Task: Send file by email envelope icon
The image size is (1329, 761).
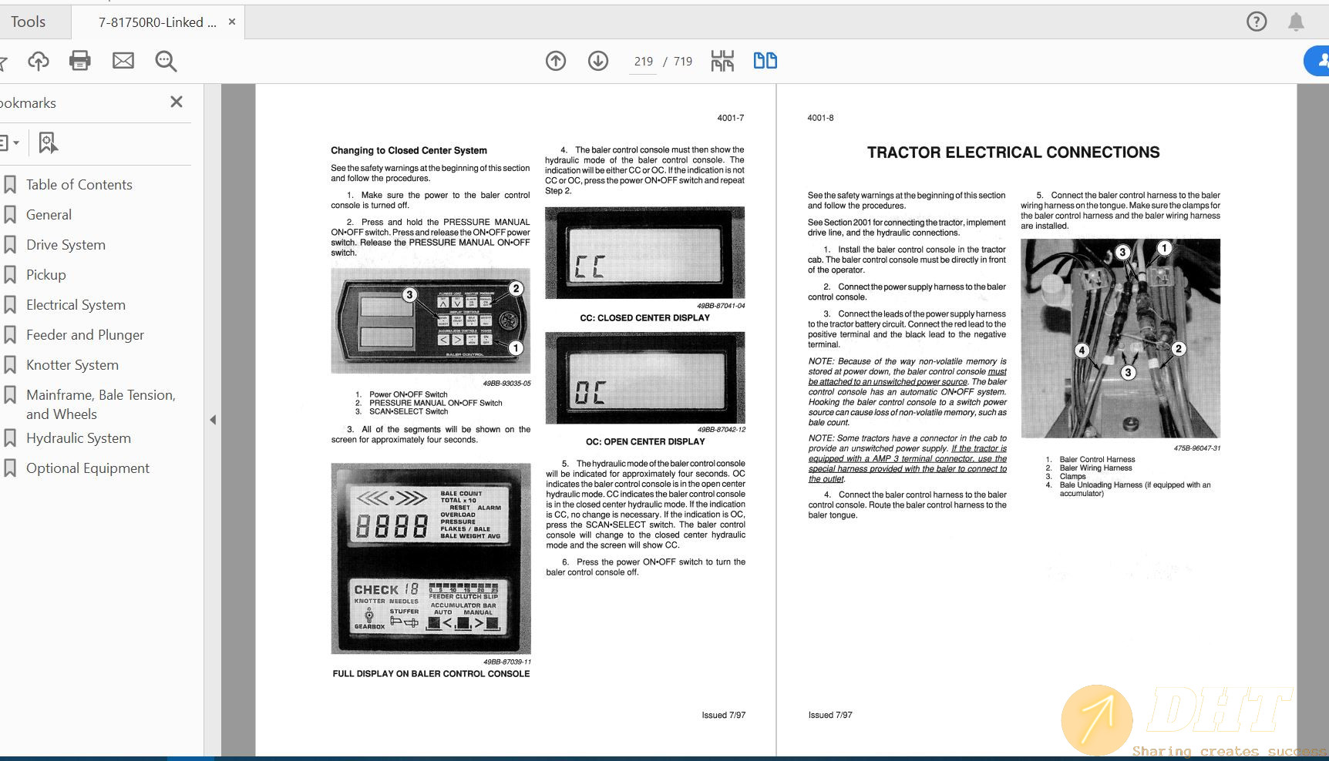Action: point(123,61)
